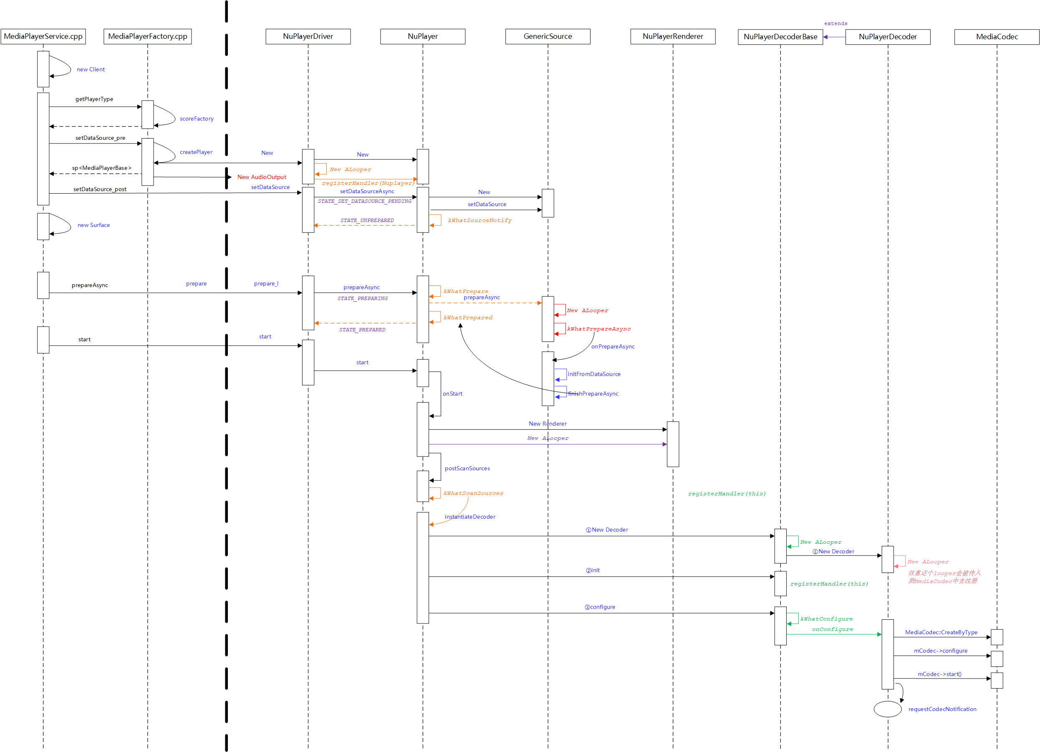Click the NuPlayerDriver participant box
Screen dimensions: 1040x752
coord(308,36)
